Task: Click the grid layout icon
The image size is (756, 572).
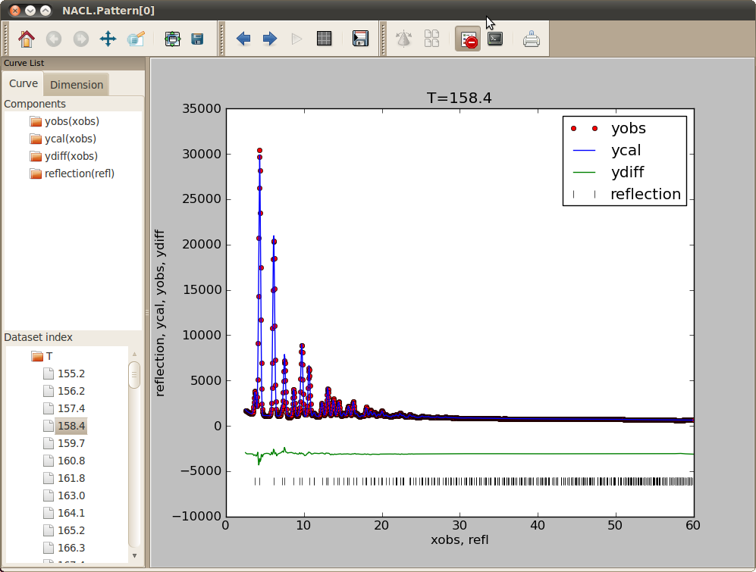Action: pyautogui.click(x=324, y=39)
